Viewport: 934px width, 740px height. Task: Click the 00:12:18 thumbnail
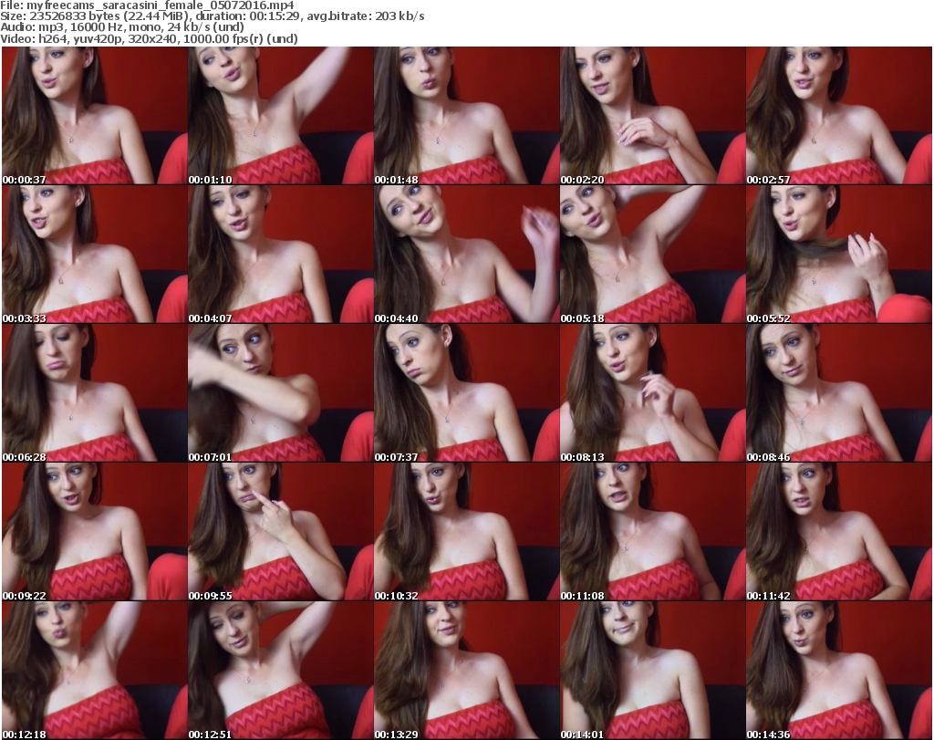(x=95, y=671)
